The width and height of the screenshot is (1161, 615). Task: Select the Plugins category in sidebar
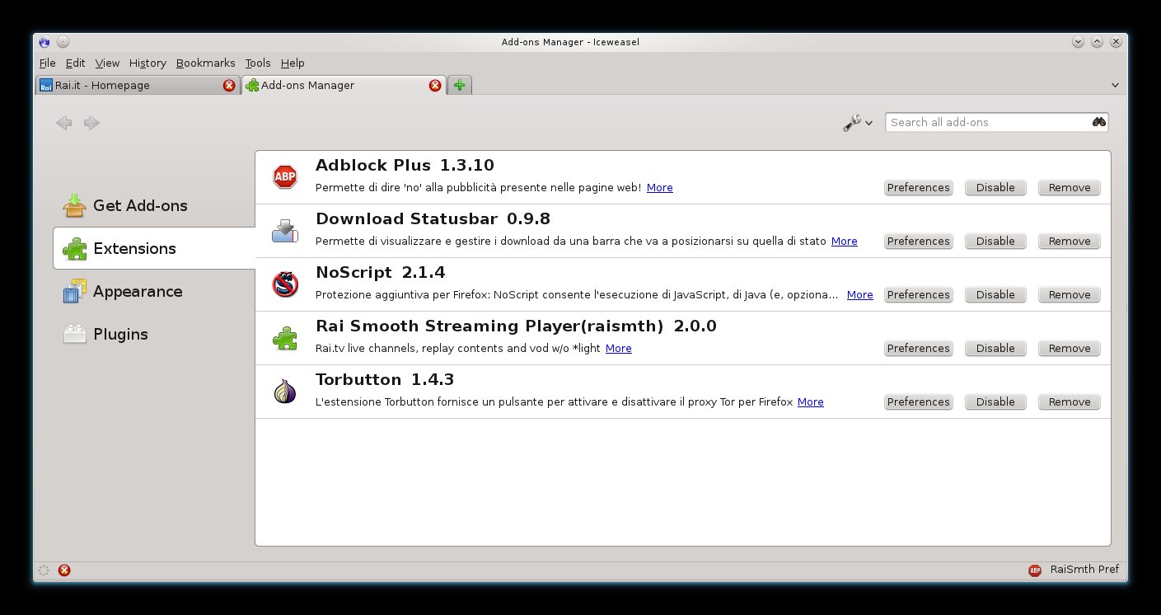coord(120,335)
